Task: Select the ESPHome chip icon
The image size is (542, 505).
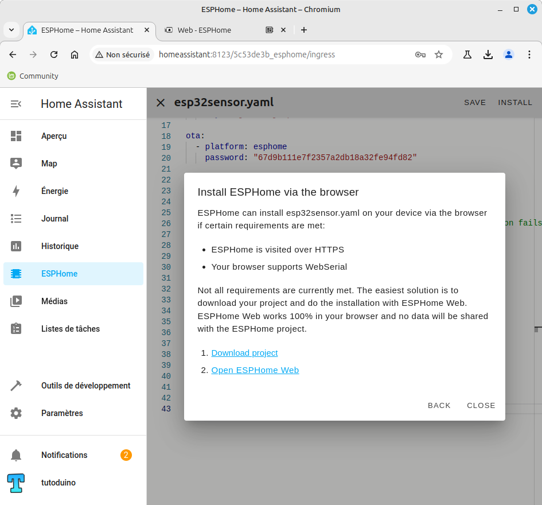Action: [x=16, y=274]
